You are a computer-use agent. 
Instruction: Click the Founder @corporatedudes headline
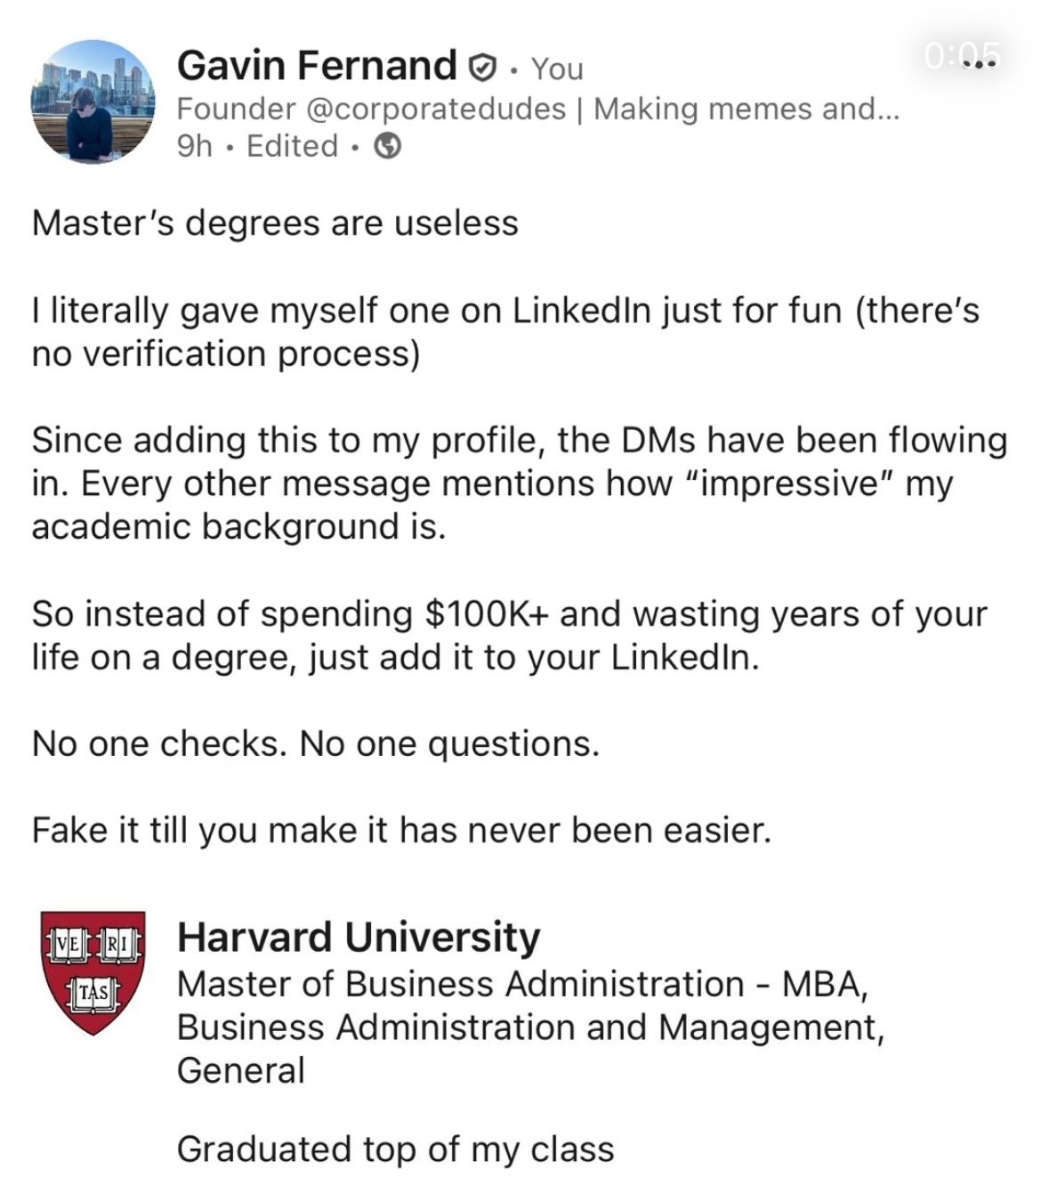pos(371,109)
